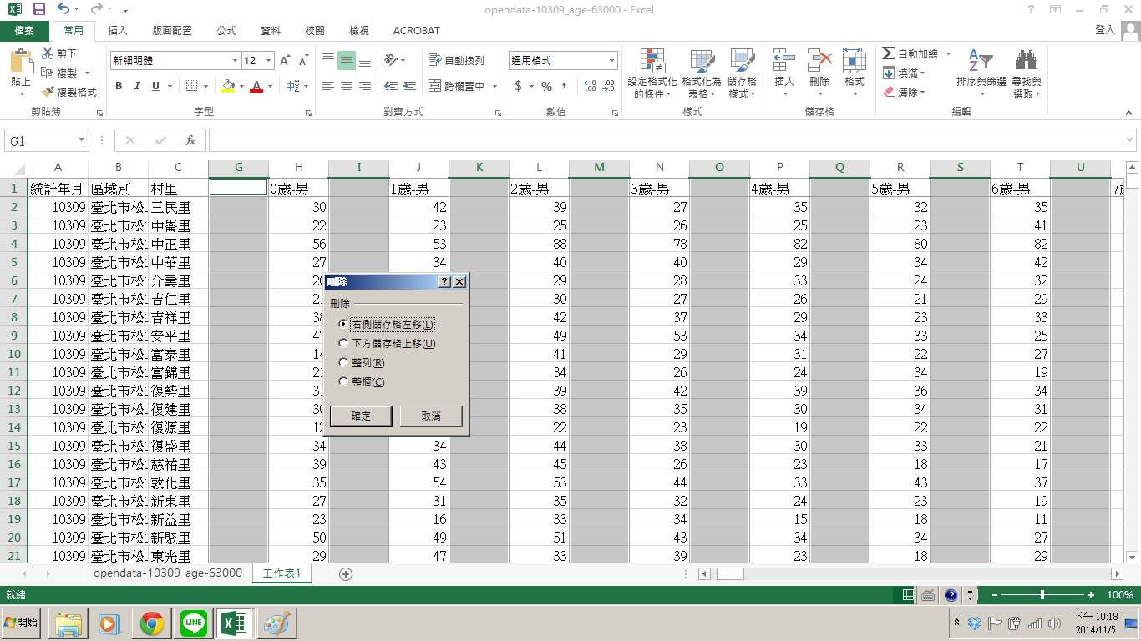Select 右側儲存格左移 radio option

[x=343, y=324]
